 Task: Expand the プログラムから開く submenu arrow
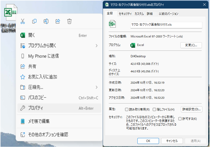click(x=97, y=46)
